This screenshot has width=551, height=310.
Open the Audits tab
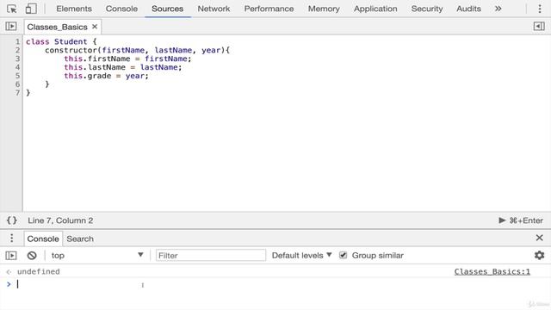tap(468, 9)
